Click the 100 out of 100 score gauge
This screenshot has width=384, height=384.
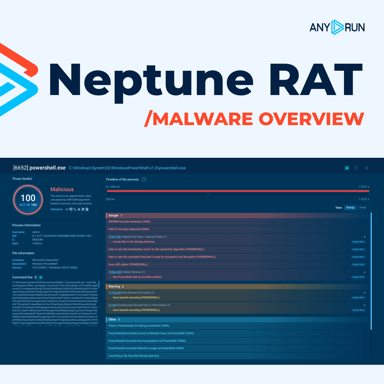(28, 200)
